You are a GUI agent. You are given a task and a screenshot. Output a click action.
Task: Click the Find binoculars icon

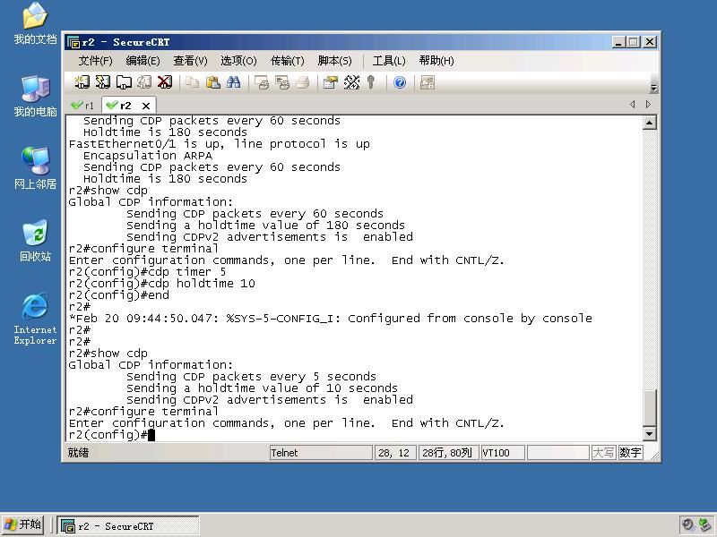click(234, 82)
